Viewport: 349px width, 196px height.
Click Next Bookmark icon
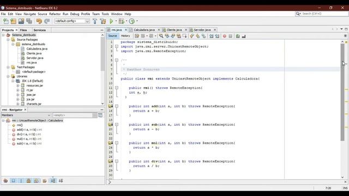point(197,36)
